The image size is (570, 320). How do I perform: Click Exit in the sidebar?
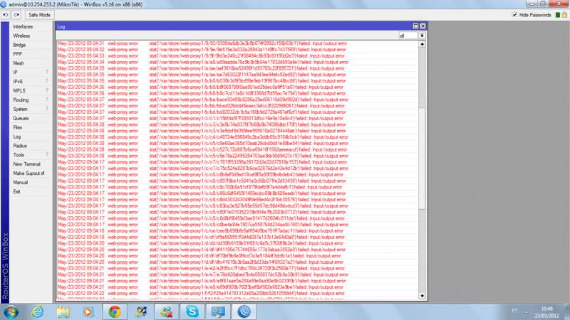(x=31, y=191)
